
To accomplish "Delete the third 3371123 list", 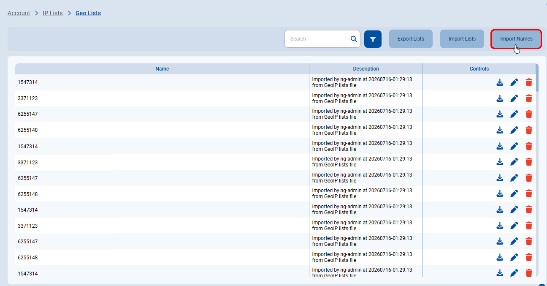I will coord(529,226).
